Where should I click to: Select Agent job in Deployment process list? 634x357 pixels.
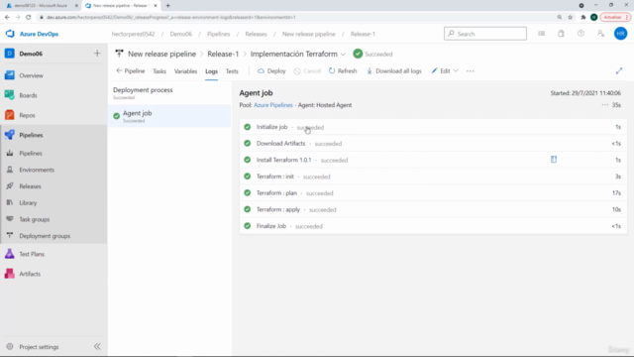pos(169,116)
